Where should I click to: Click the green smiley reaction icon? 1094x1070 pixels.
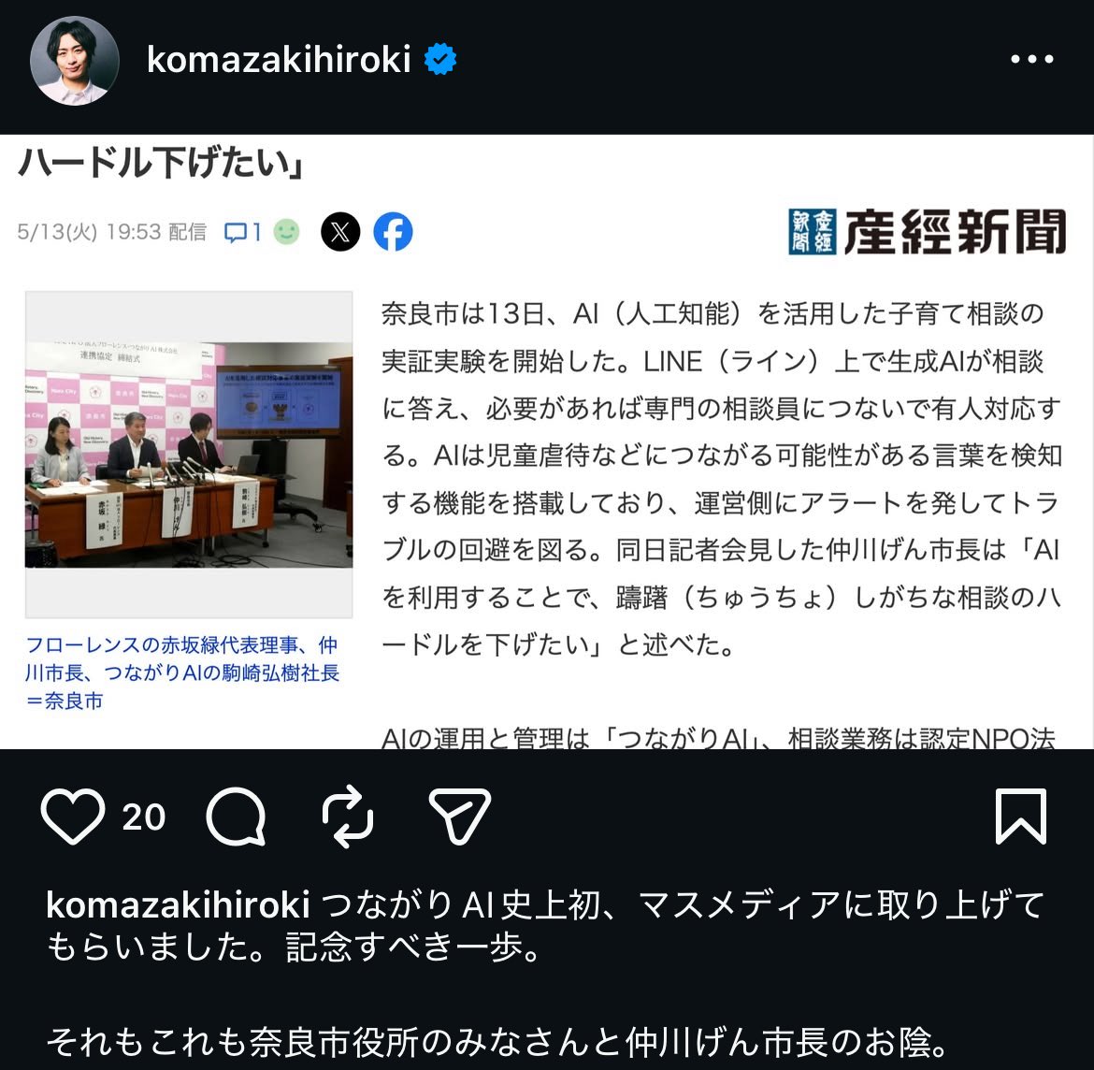pyautogui.click(x=286, y=232)
